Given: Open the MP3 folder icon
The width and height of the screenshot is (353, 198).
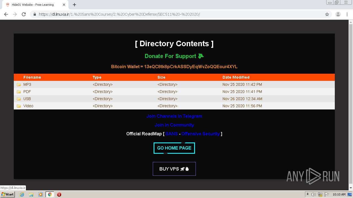Looking at the screenshot, I should coord(19,84).
